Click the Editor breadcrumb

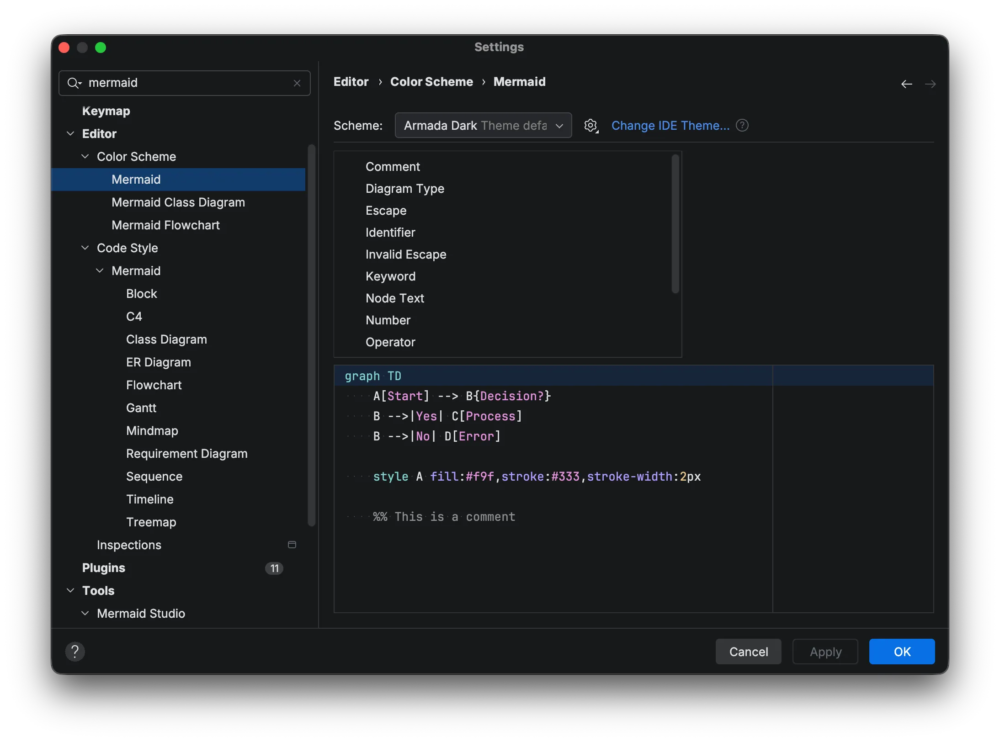351,81
